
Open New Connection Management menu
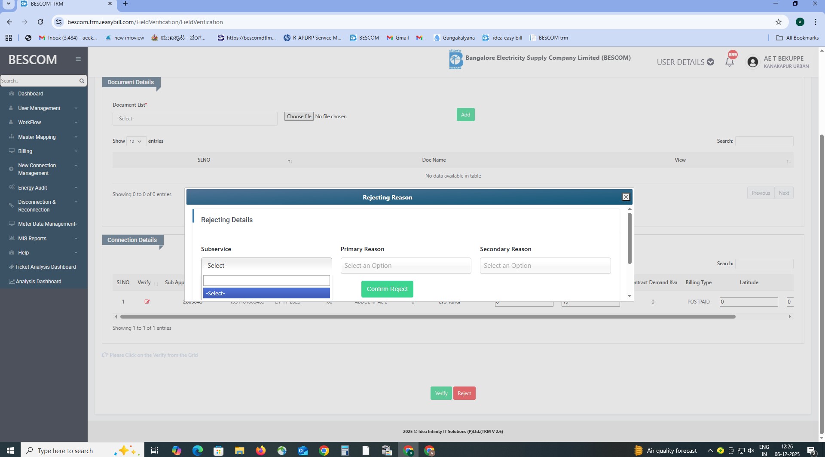tap(37, 169)
